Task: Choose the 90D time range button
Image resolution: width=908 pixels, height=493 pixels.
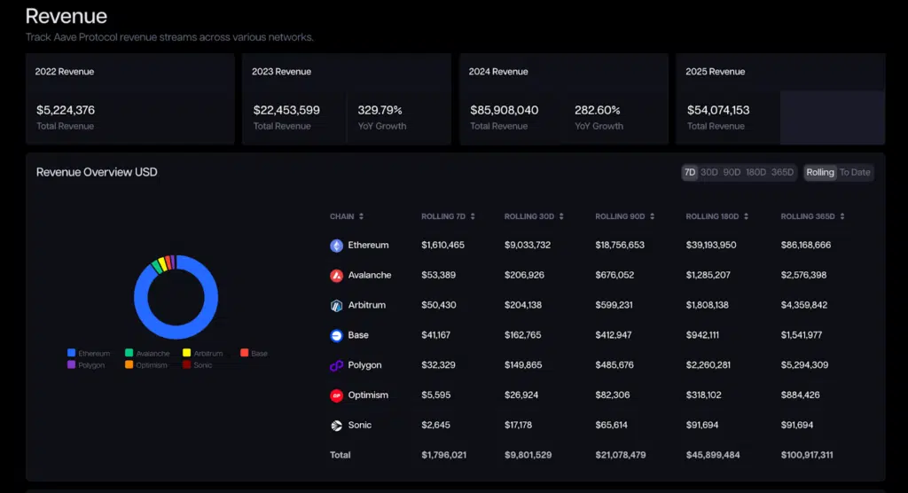Action: 732,173
